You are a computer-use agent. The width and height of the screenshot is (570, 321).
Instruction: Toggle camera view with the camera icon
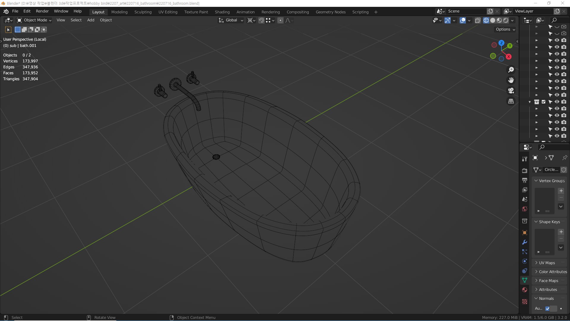point(511,91)
